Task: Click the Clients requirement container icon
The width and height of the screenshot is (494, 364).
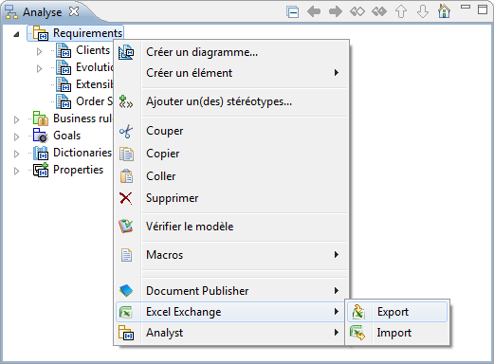Action: coord(64,50)
